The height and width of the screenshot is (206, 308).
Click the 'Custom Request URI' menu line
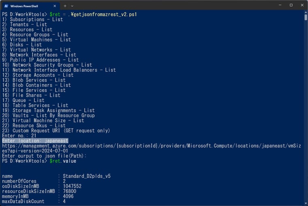(x=56, y=131)
